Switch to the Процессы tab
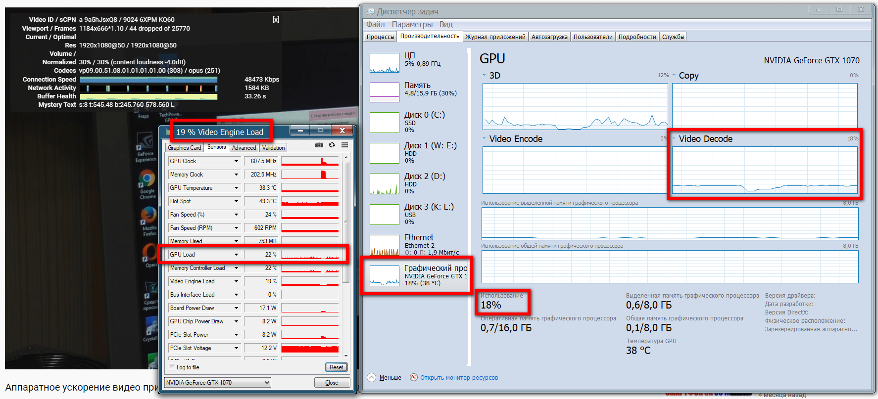Screen dimensions: 878x399 (381, 37)
